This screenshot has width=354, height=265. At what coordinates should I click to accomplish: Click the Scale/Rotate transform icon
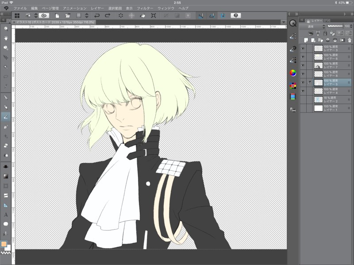[154, 15]
